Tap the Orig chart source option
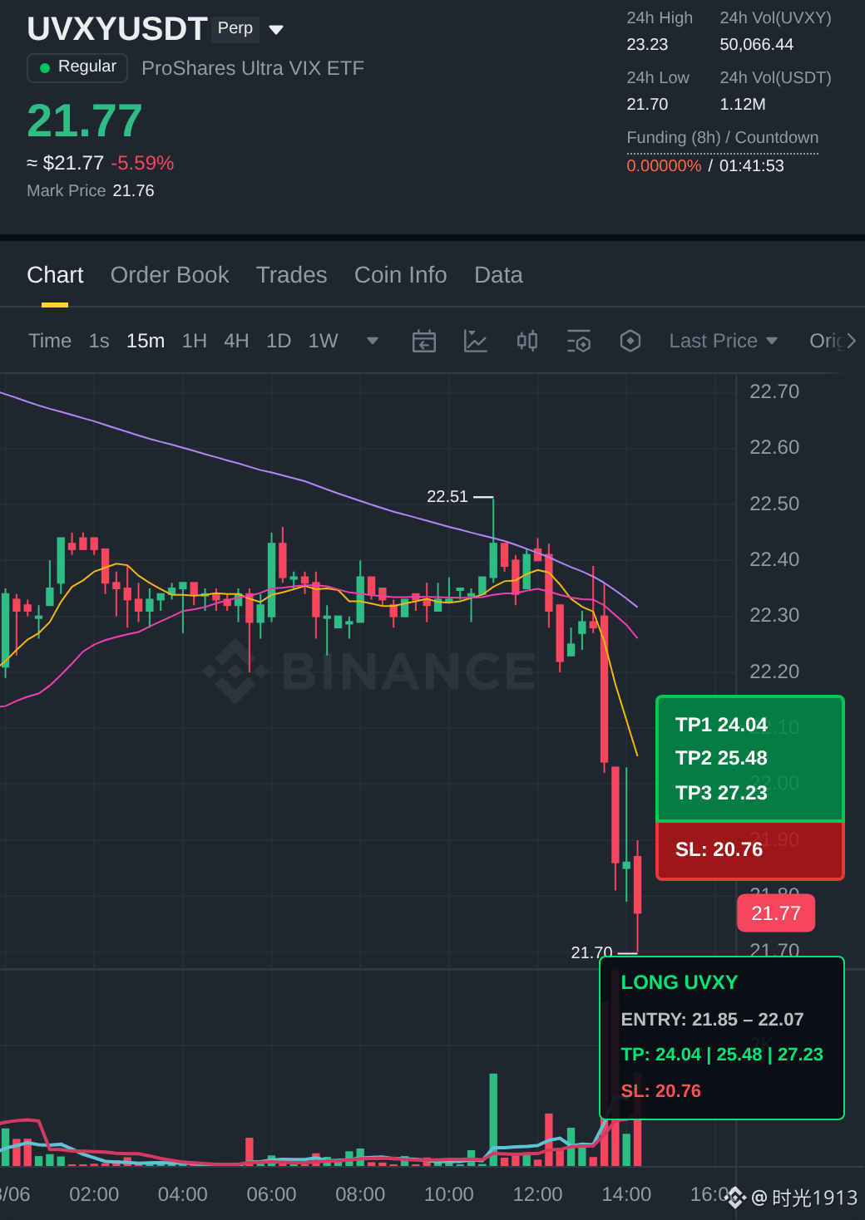865x1220 pixels. click(825, 341)
